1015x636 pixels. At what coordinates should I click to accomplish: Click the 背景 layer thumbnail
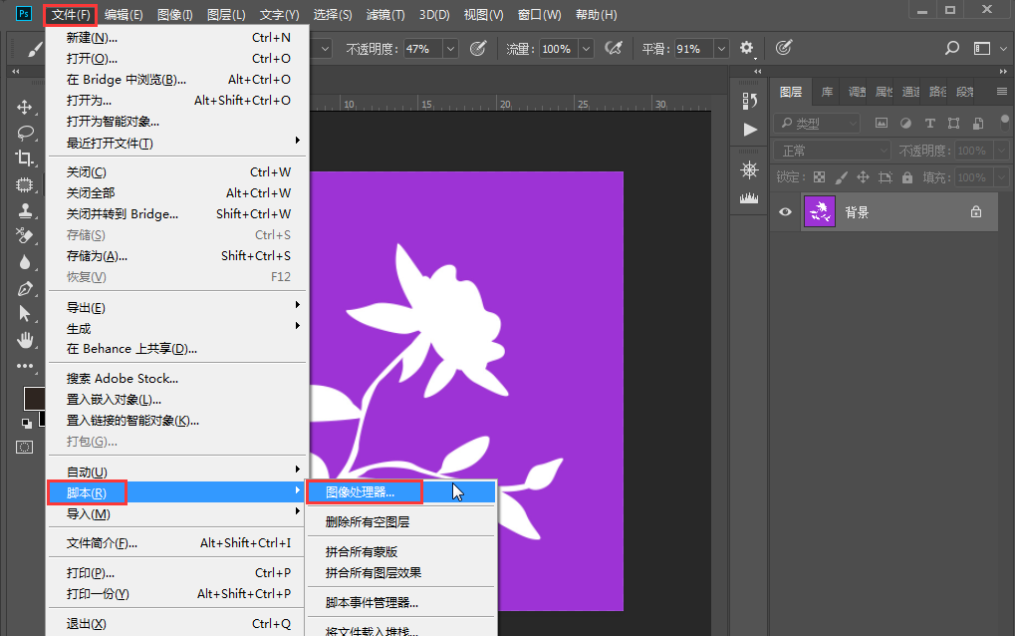[x=819, y=212]
